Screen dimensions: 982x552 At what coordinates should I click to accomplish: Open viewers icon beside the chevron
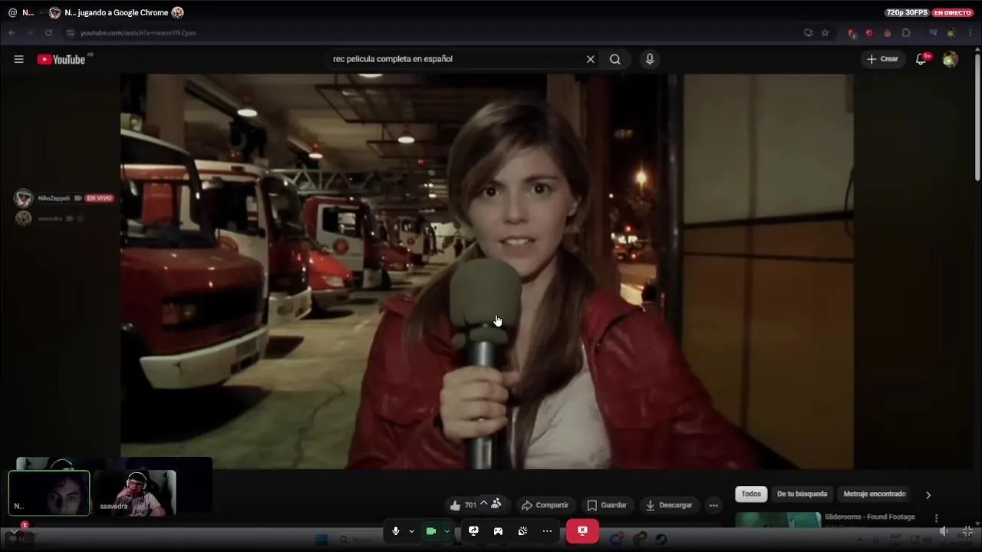496,503
